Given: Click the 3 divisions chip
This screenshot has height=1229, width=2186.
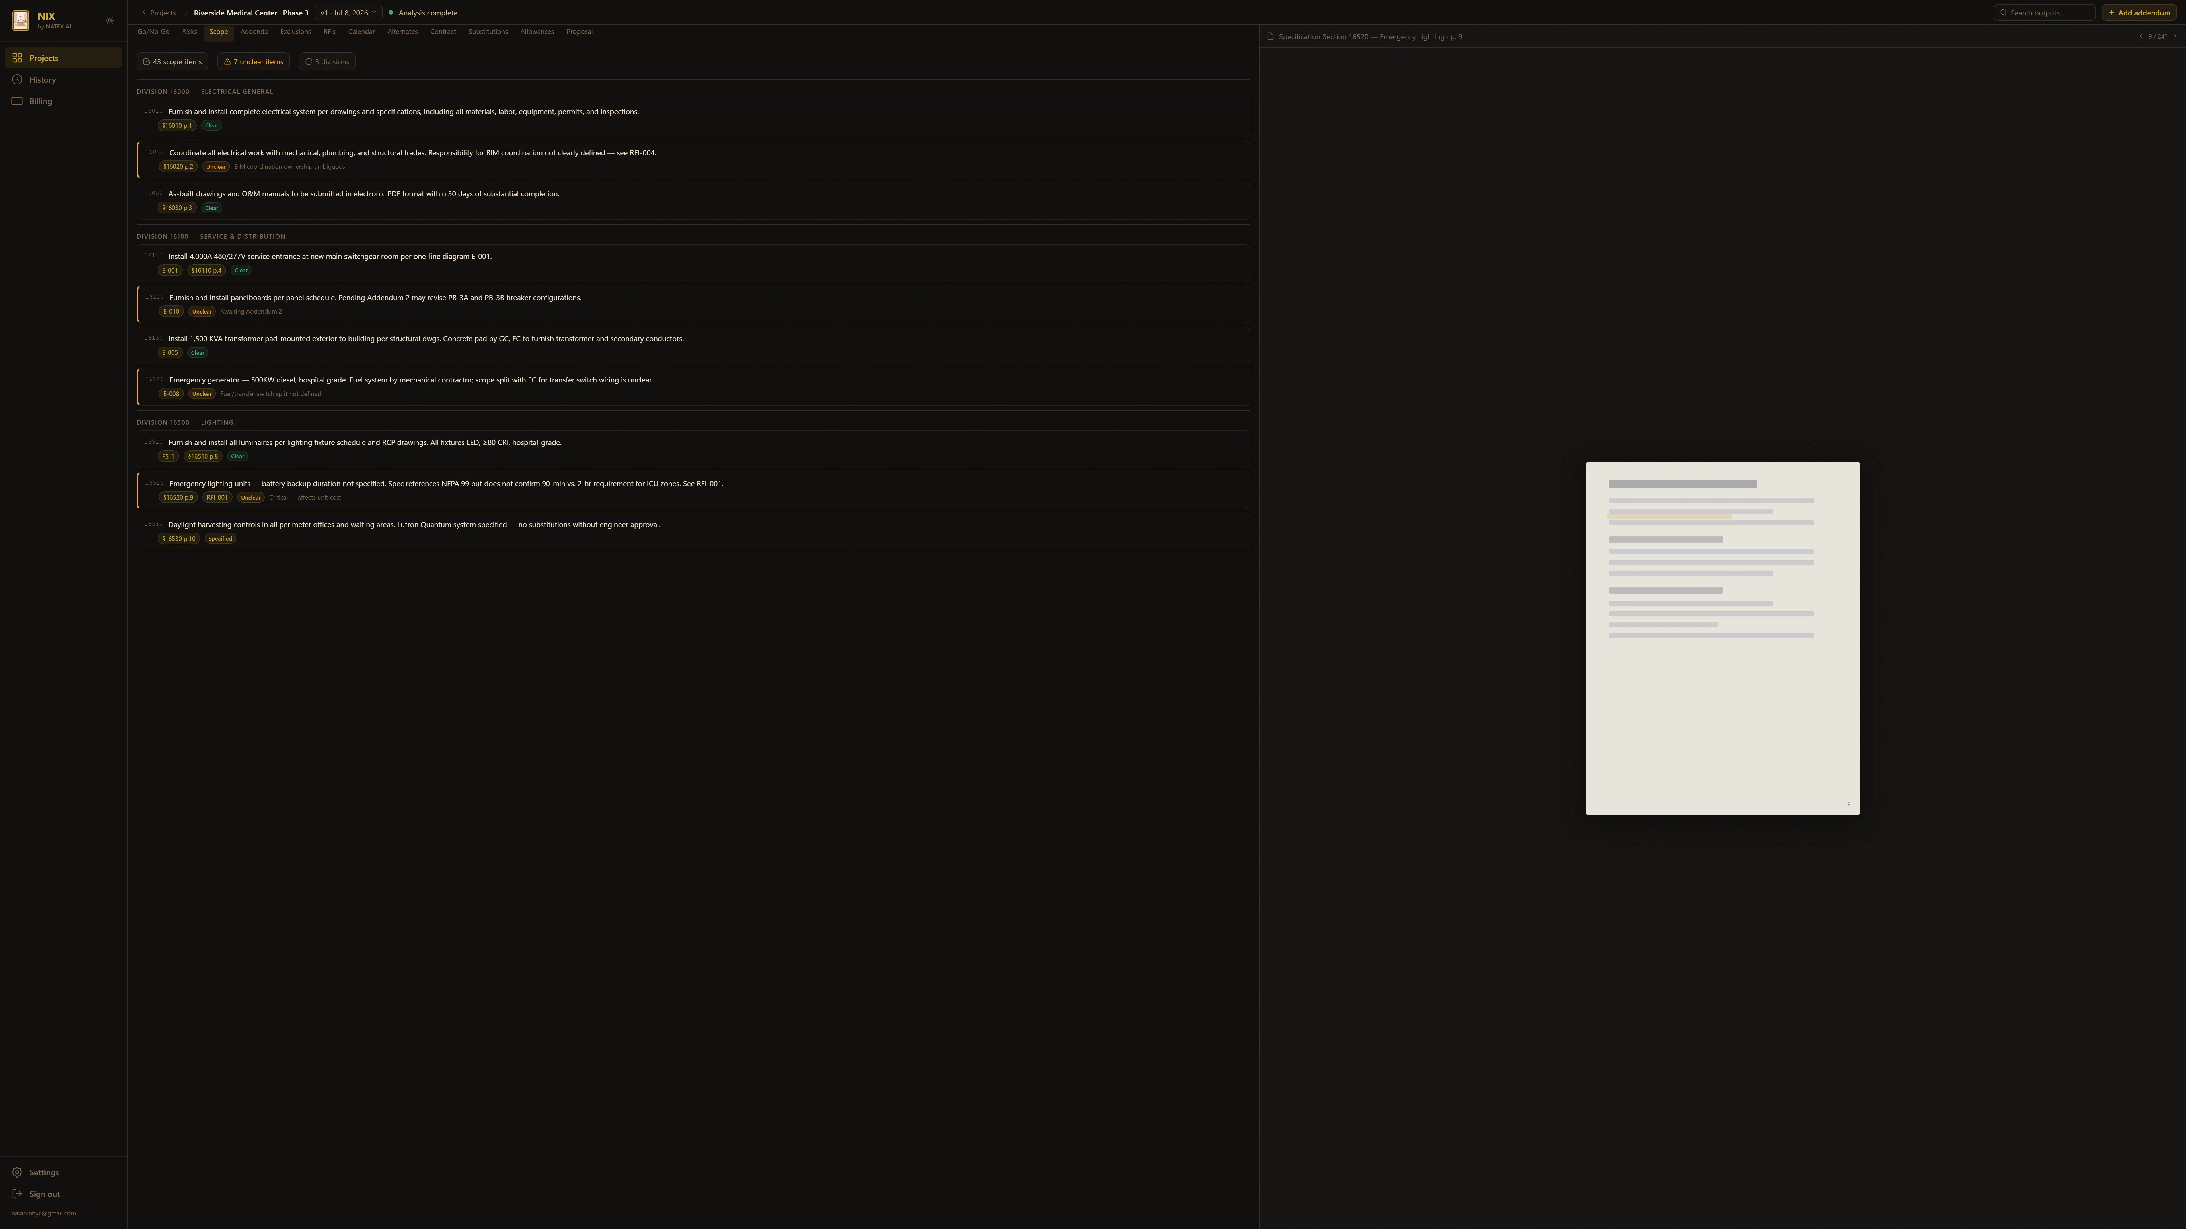Looking at the screenshot, I should coord(327,62).
